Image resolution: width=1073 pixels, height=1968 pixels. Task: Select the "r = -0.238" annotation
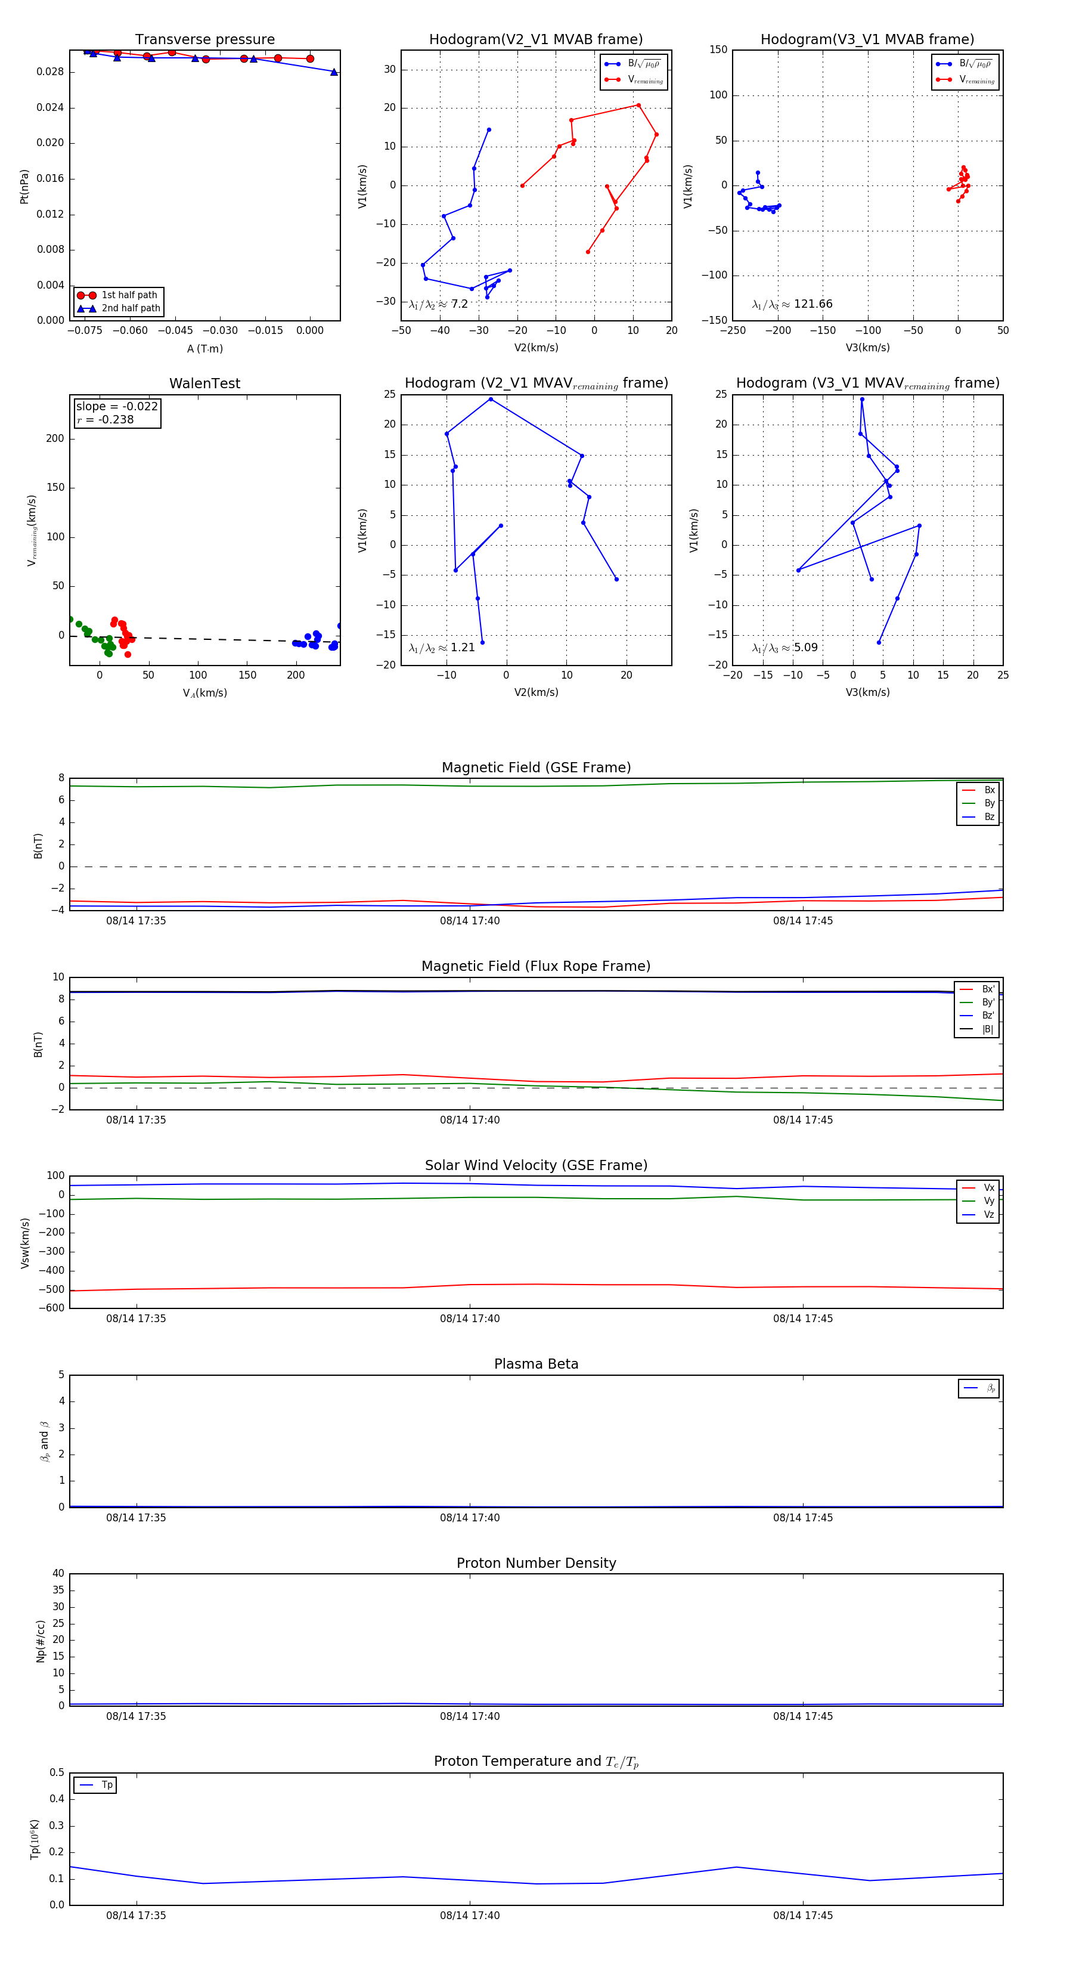[106, 419]
